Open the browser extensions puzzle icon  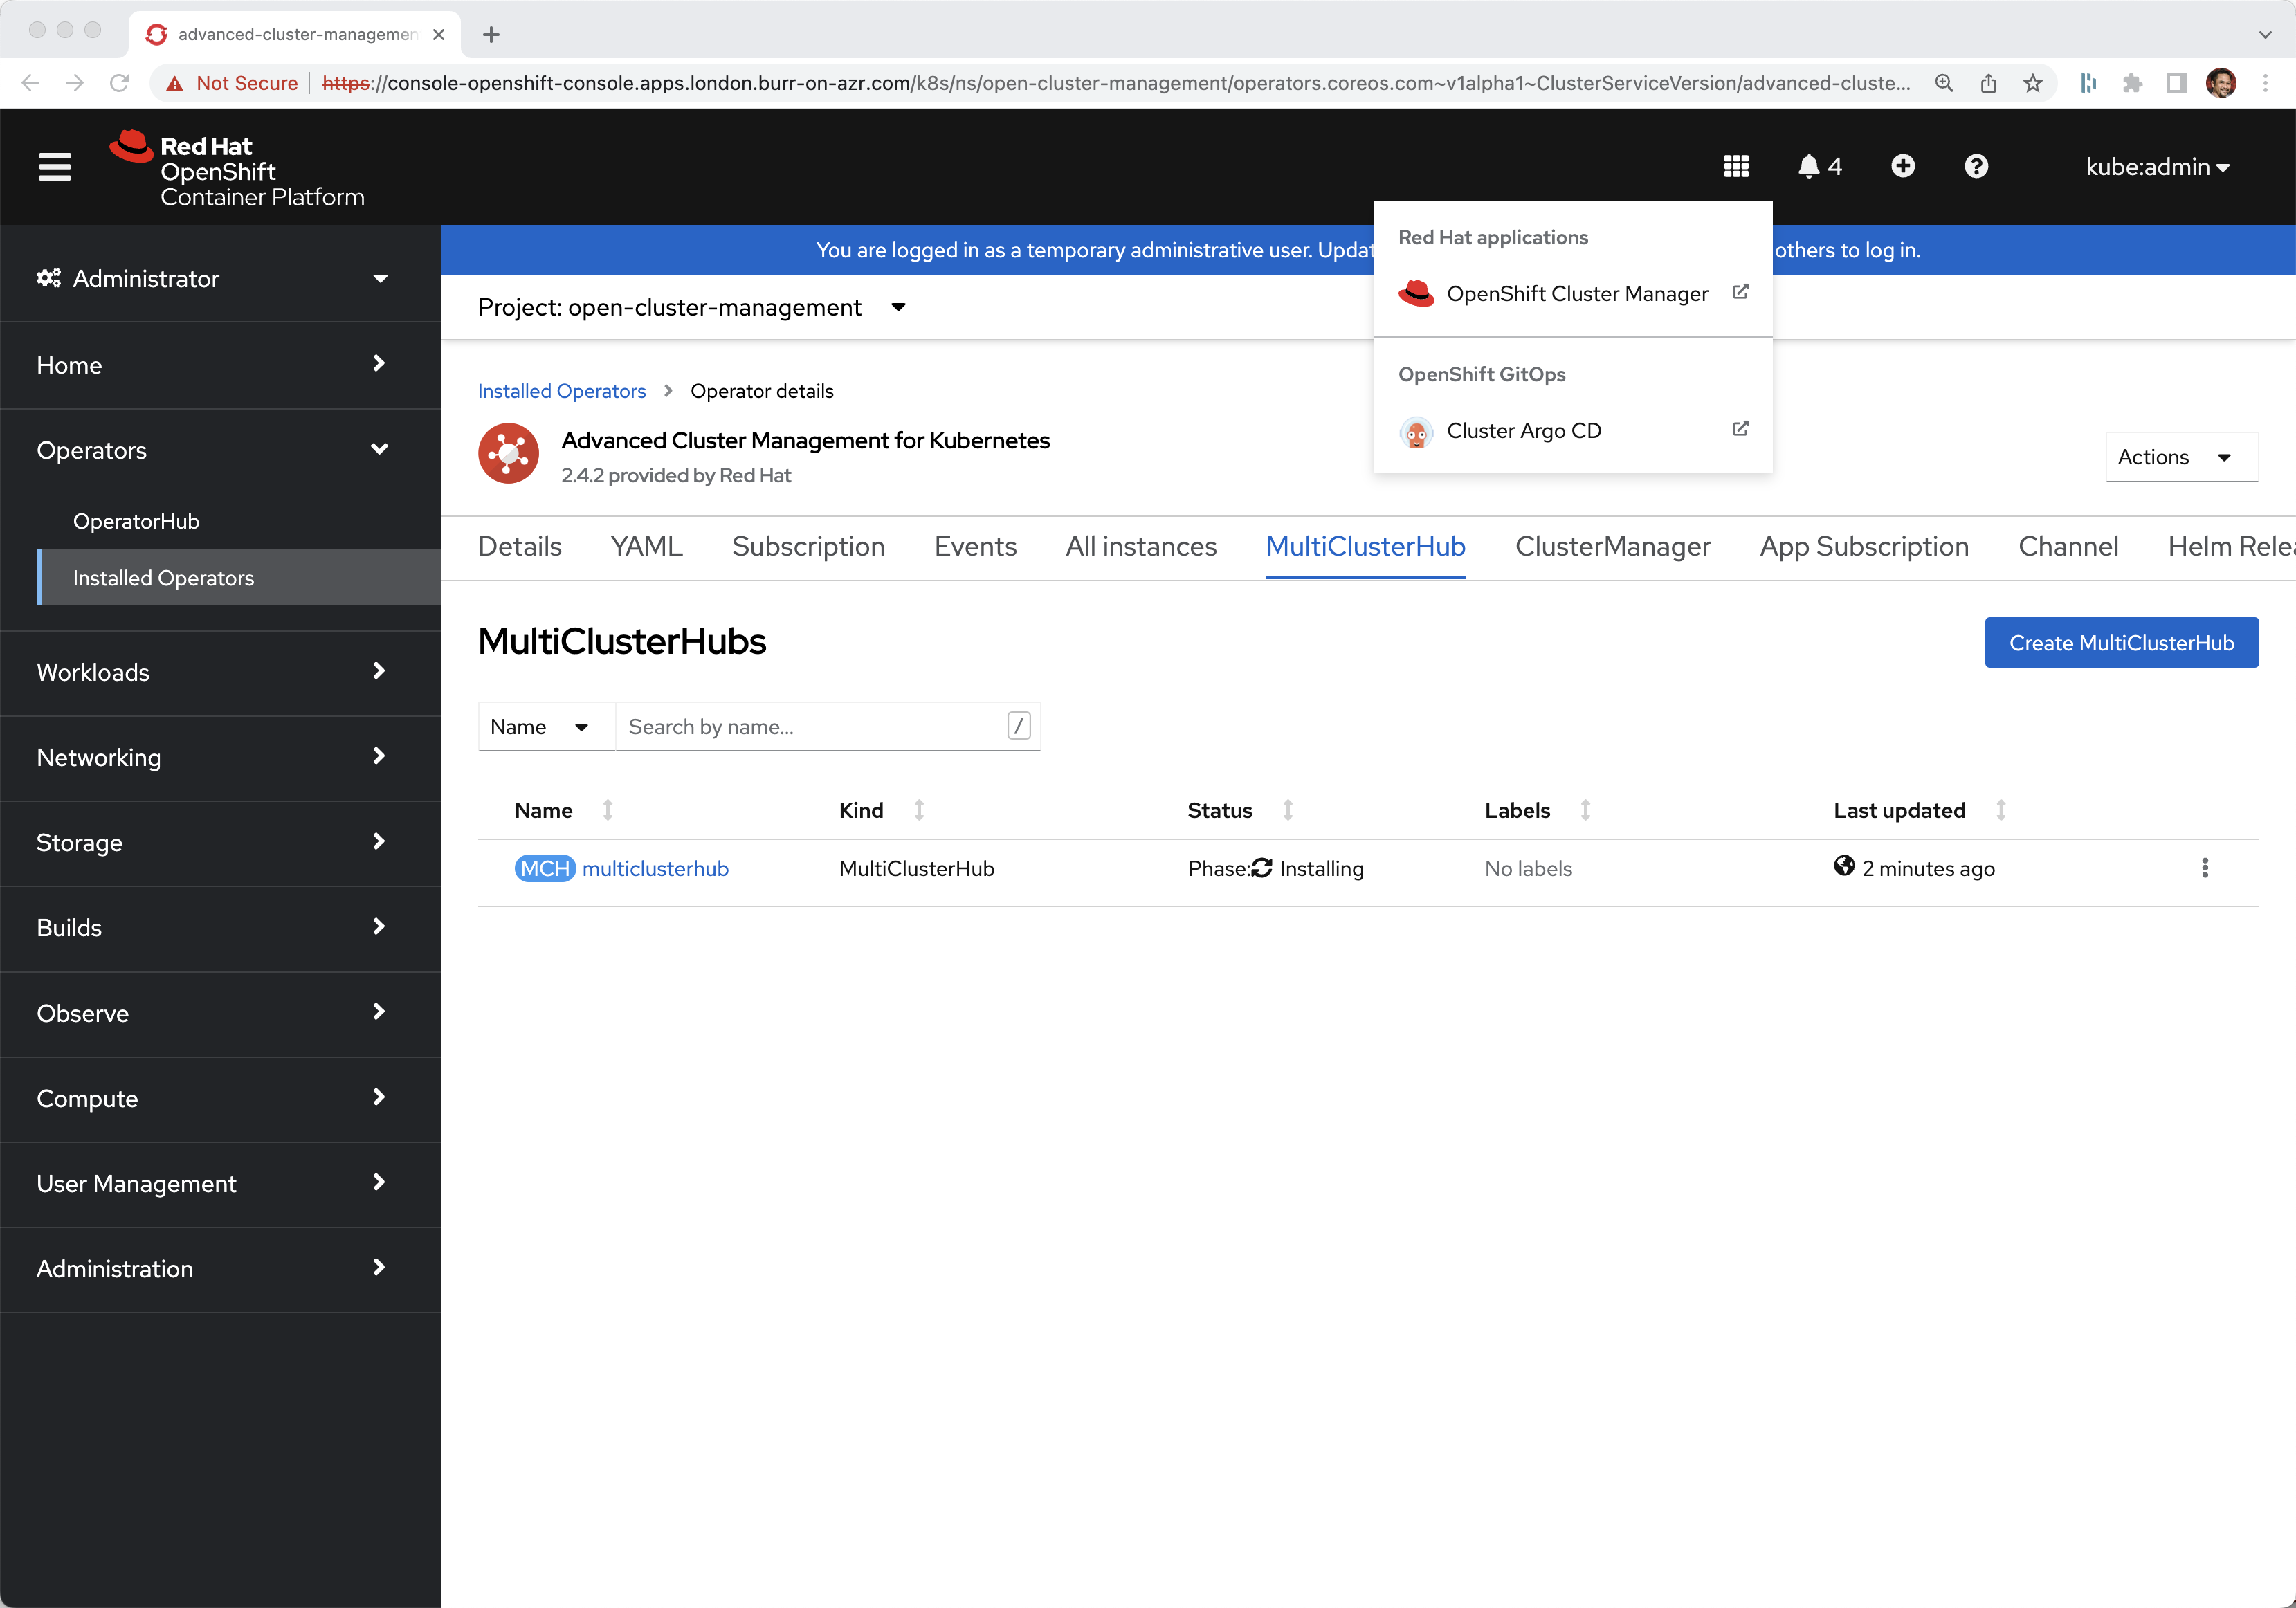[x=2132, y=83]
